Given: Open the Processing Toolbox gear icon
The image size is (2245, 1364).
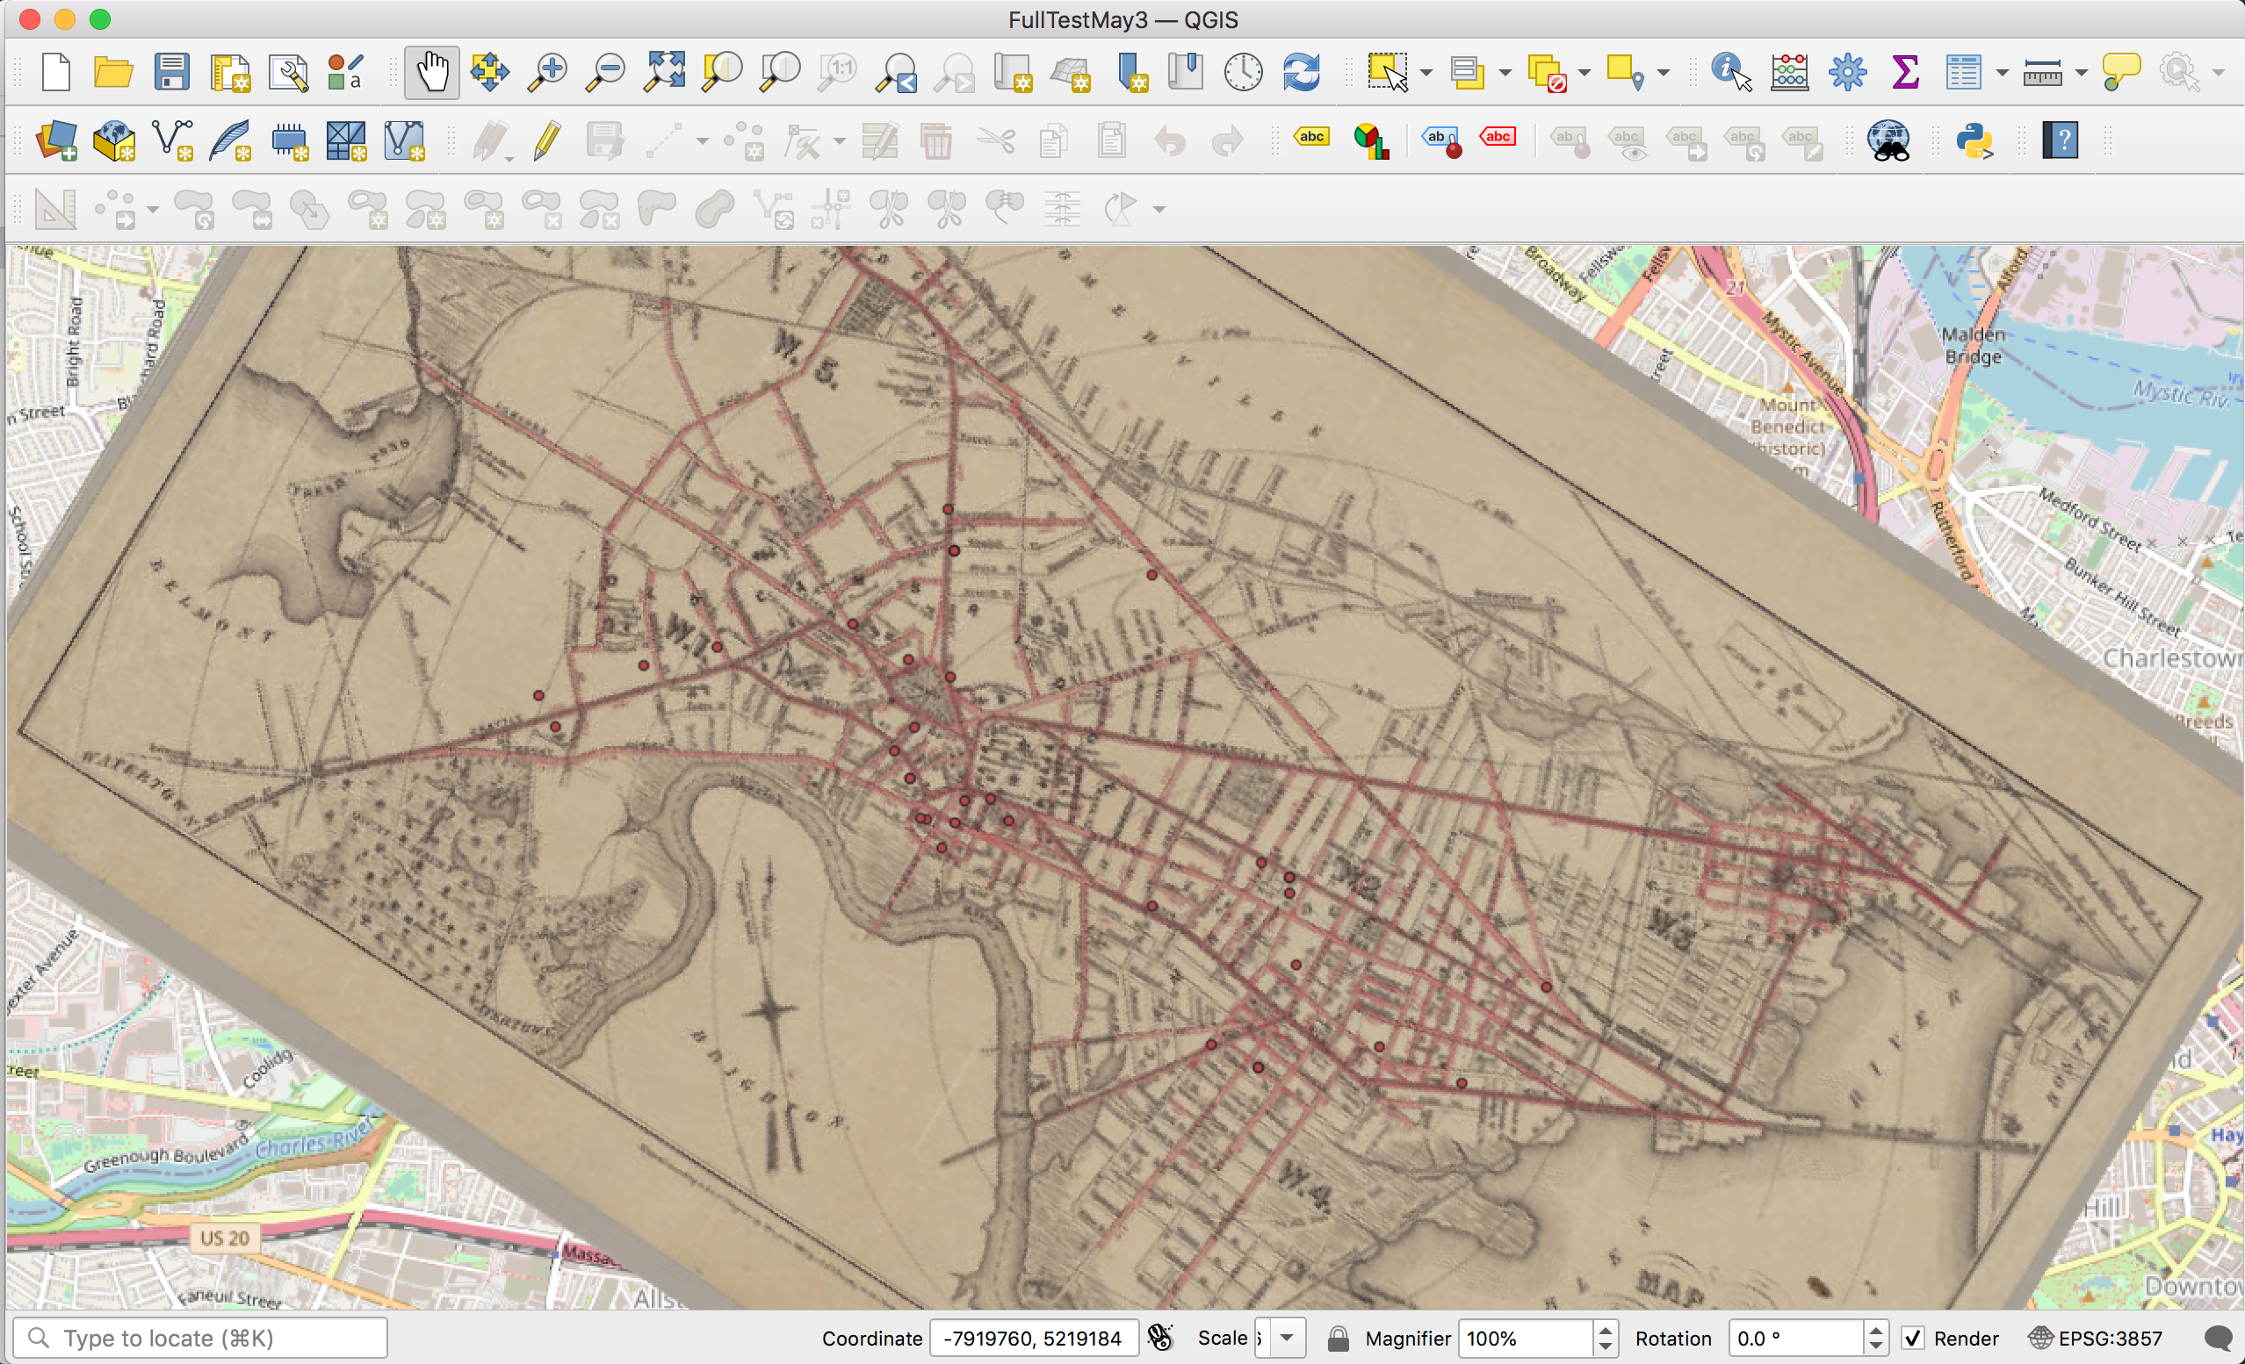Looking at the screenshot, I should [x=1848, y=72].
